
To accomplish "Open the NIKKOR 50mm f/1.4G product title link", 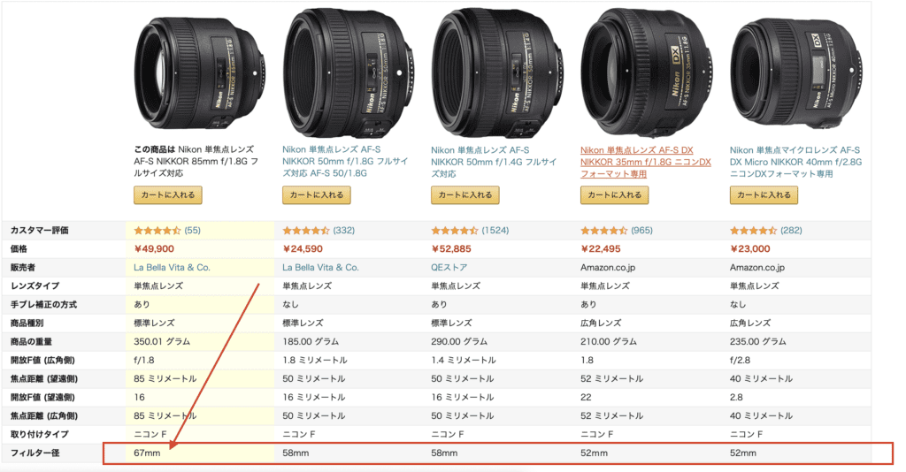I will [x=494, y=162].
